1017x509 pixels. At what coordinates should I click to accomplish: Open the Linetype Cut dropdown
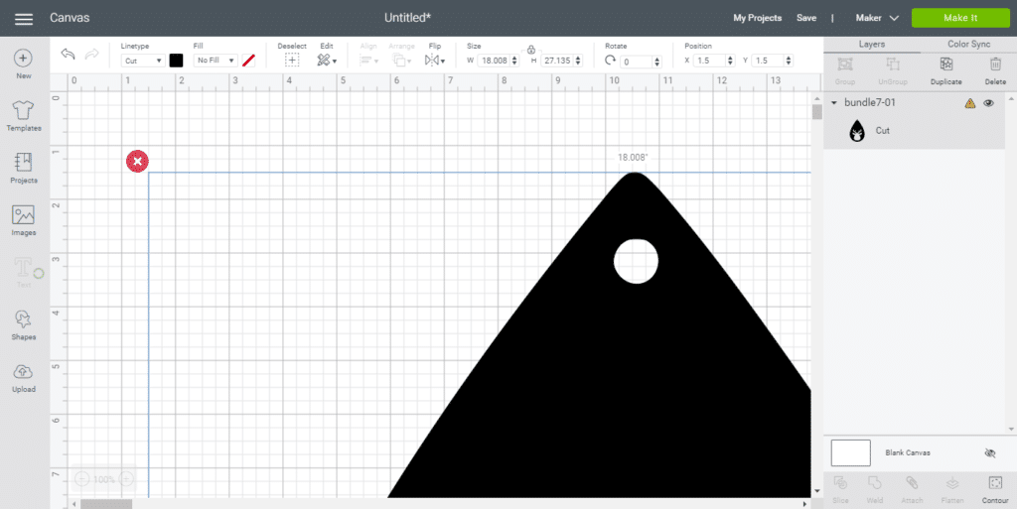point(144,61)
